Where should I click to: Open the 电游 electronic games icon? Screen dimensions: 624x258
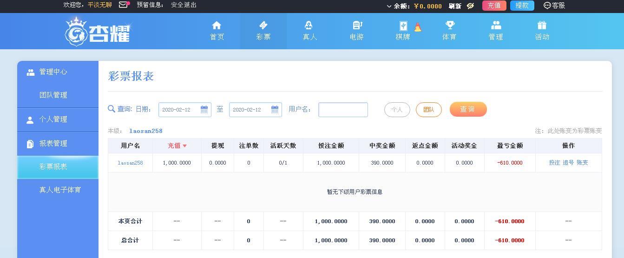[x=357, y=25]
